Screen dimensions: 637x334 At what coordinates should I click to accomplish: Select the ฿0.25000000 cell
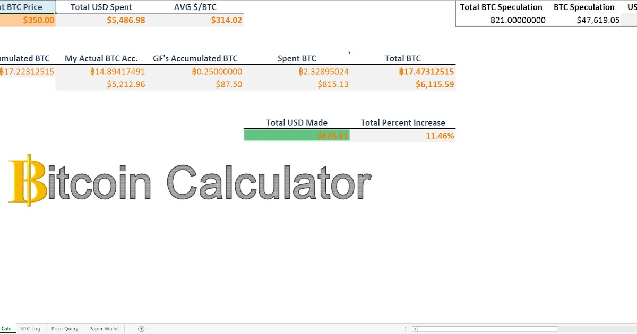click(195, 72)
